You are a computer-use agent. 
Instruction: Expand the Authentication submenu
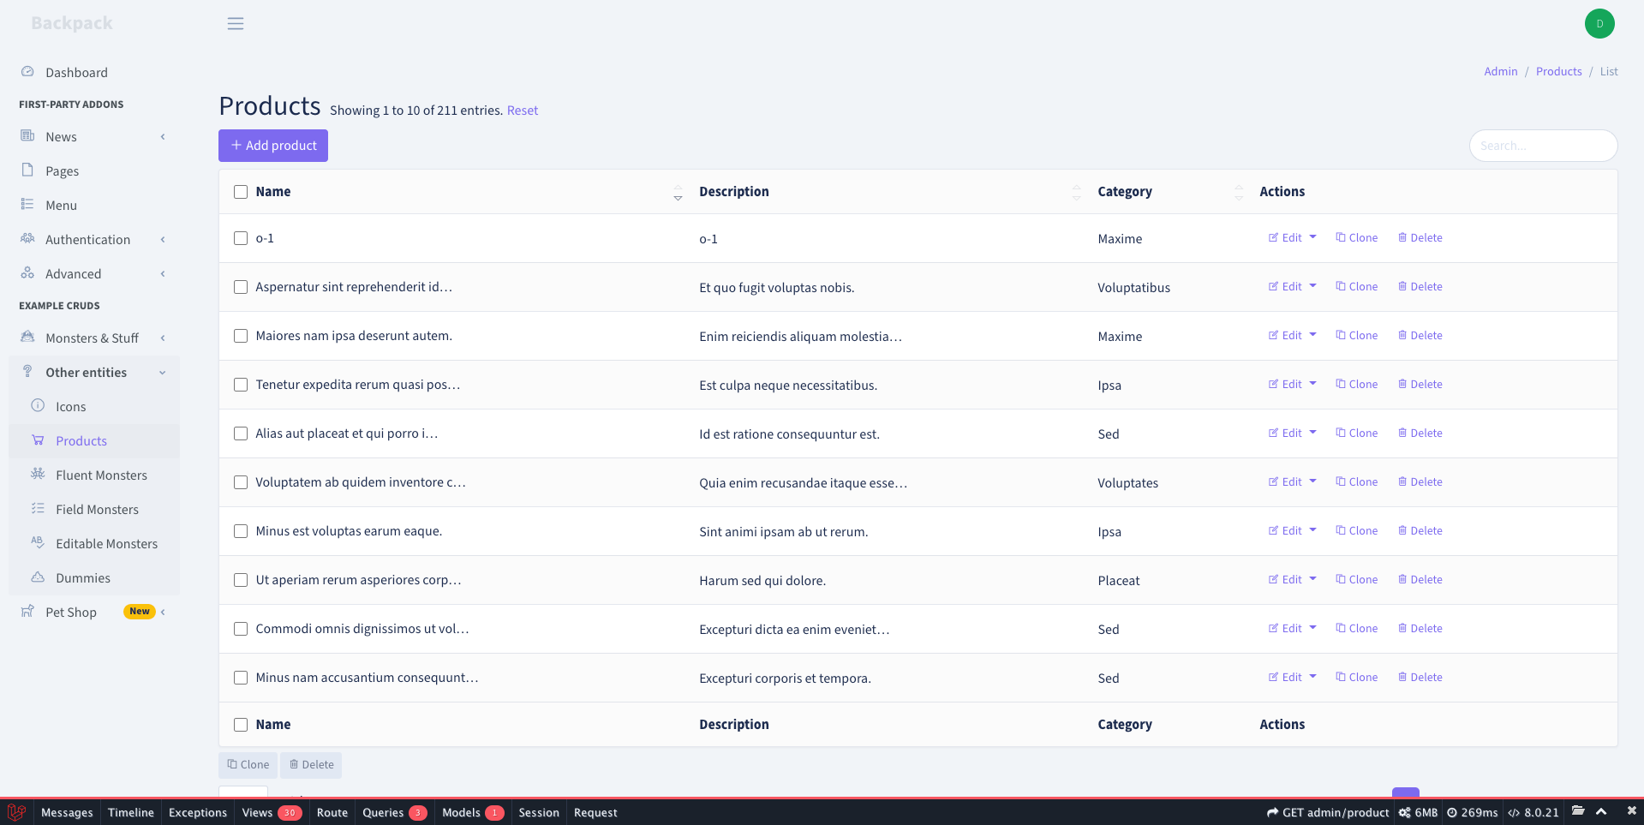[x=94, y=240]
